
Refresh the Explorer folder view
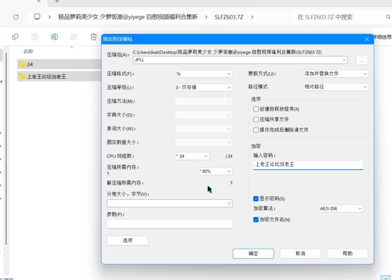[16, 17]
